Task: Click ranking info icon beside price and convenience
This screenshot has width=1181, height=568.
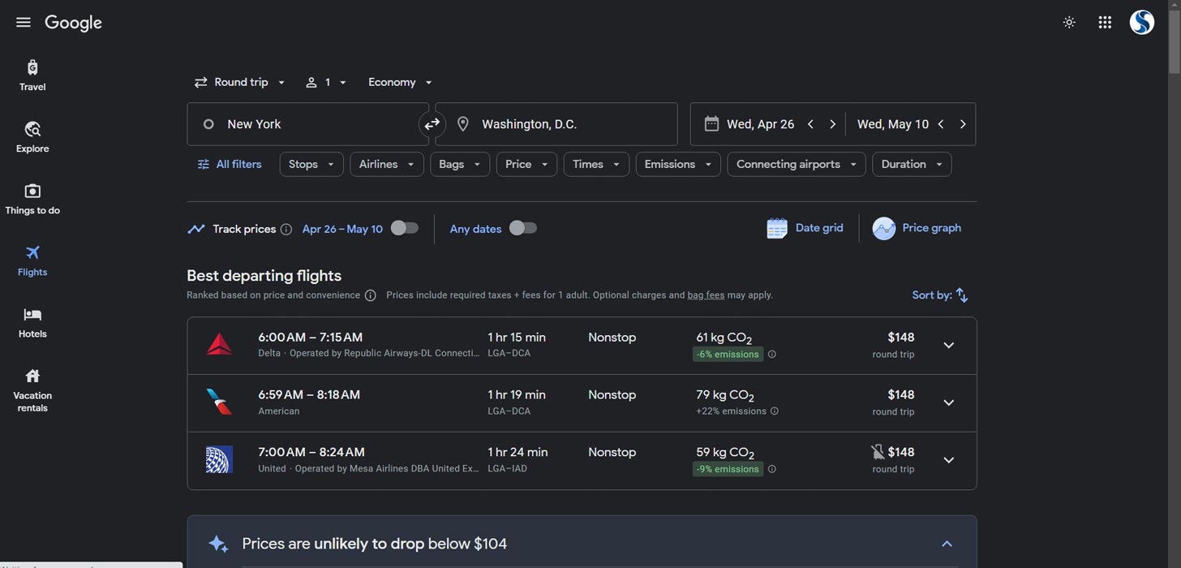Action: [x=370, y=295]
